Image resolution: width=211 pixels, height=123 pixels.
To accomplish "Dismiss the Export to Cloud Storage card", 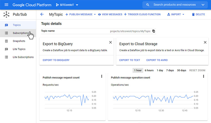I will pyautogui.click(x=205, y=42).
